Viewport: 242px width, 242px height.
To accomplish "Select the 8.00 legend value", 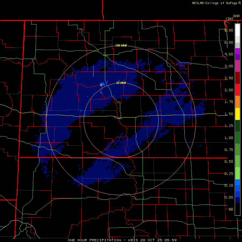I will click(229, 30).
